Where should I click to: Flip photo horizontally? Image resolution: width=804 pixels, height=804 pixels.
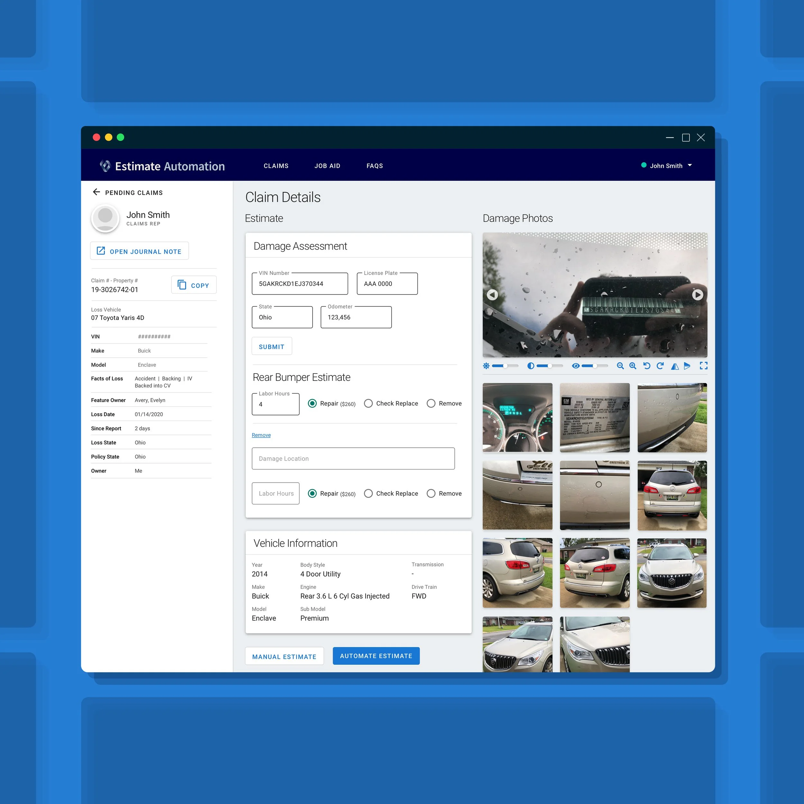pyautogui.click(x=675, y=366)
